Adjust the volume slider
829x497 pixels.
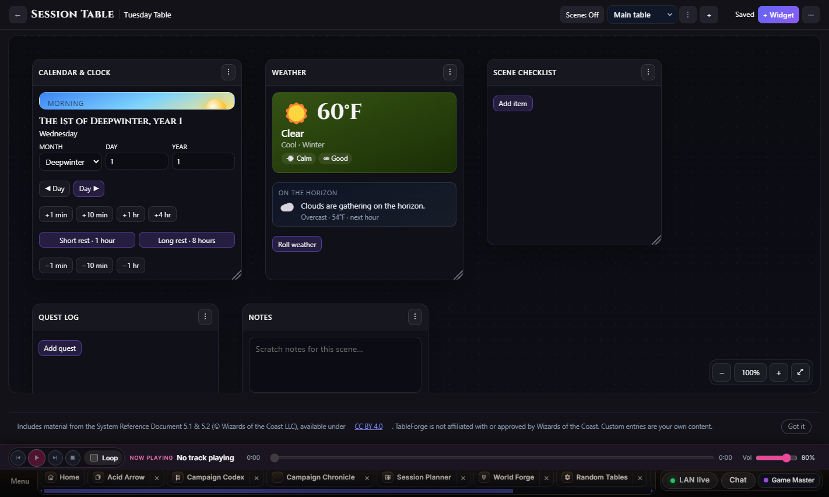coord(776,458)
